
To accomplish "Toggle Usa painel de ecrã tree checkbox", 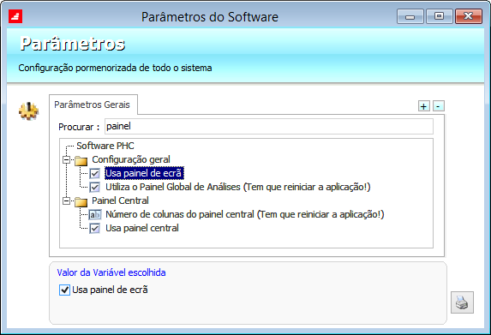I will coord(94,173).
